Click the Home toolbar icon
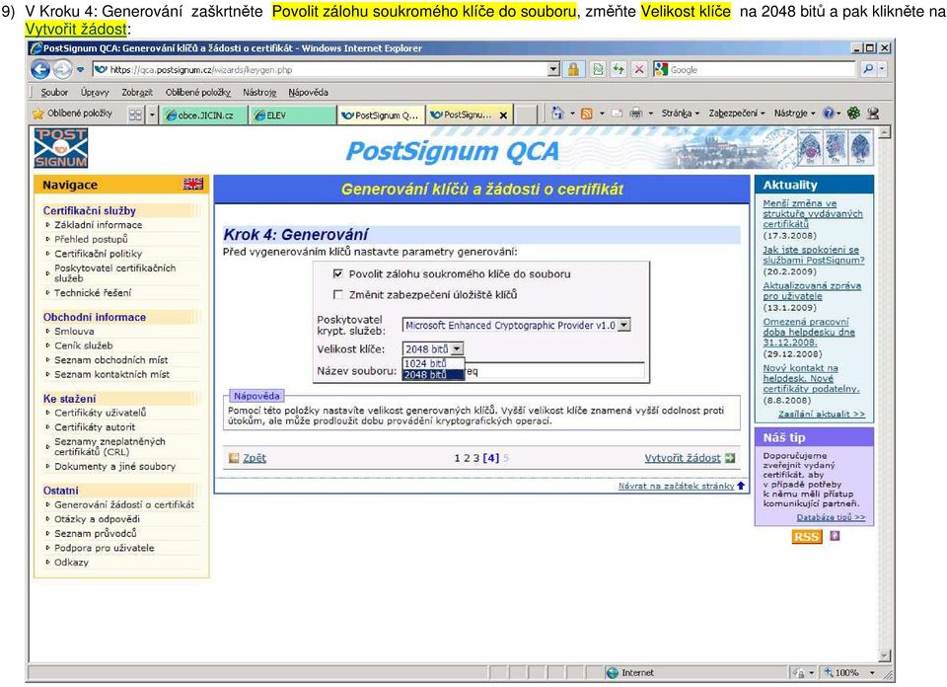This screenshot has width=947, height=687. coord(557,113)
